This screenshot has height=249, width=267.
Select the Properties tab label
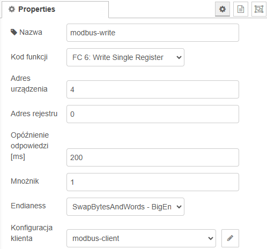(x=36, y=9)
